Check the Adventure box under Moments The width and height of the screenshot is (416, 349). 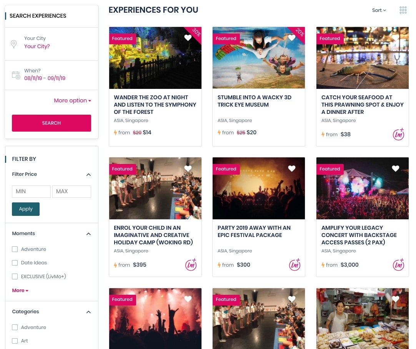click(x=15, y=249)
